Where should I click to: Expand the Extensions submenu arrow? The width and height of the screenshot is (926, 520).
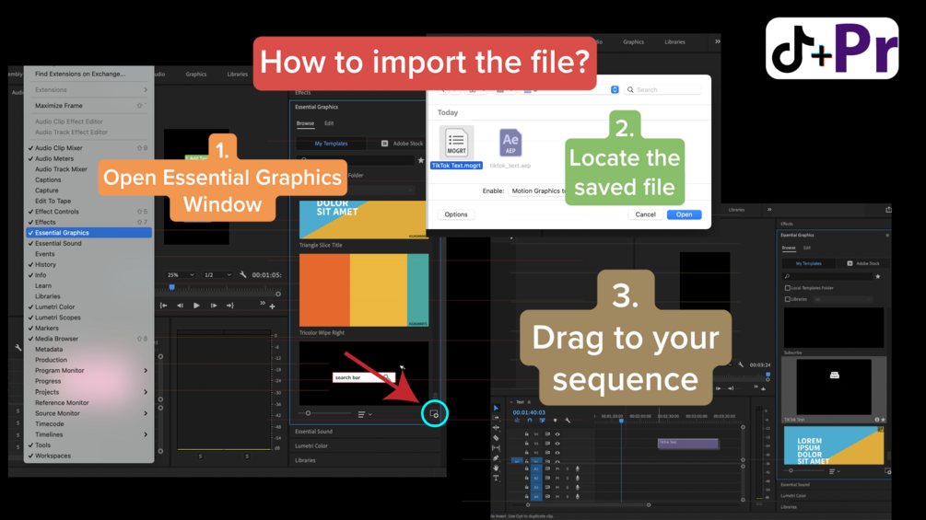pos(146,89)
